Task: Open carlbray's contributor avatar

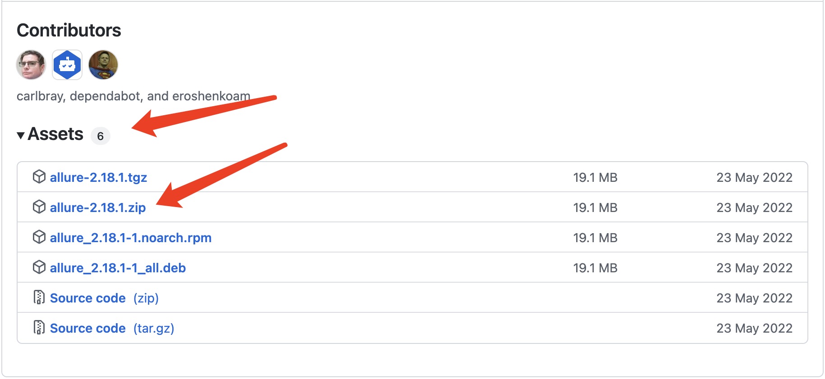Action: tap(31, 65)
